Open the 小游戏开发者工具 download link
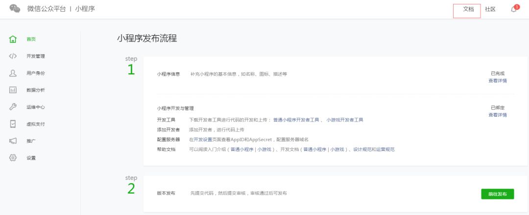This screenshot has height=215, width=529. (x=345, y=120)
